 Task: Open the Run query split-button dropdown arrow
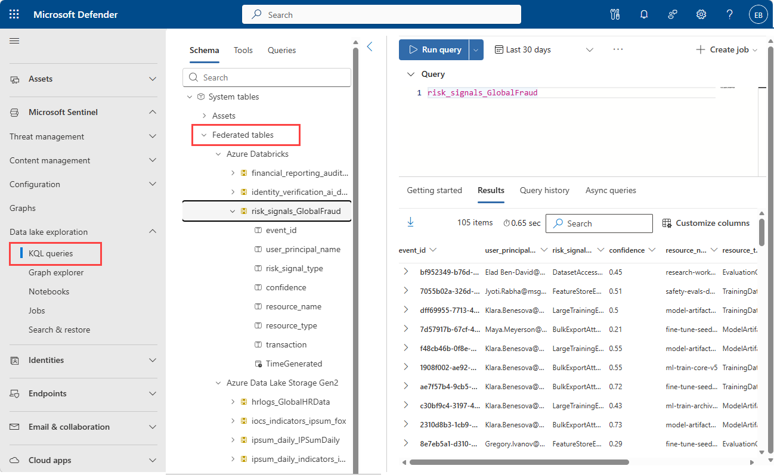pyautogui.click(x=476, y=50)
